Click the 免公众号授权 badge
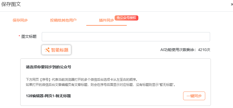Viewport: 233px width, 108px height. click(126, 18)
